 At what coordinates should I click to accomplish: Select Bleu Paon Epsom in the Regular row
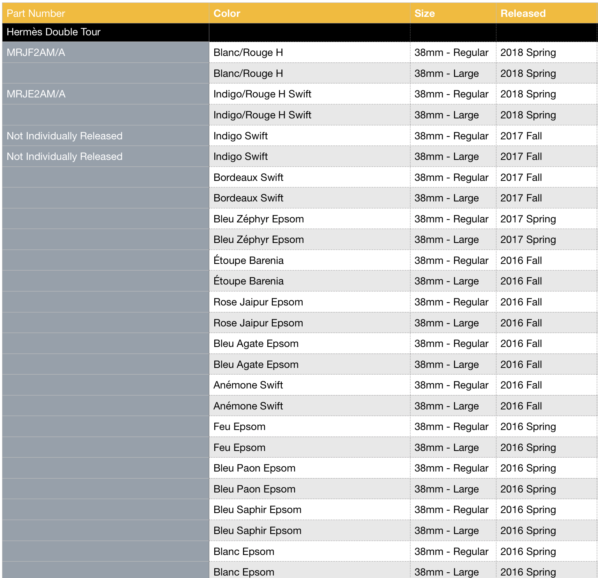(254, 468)
